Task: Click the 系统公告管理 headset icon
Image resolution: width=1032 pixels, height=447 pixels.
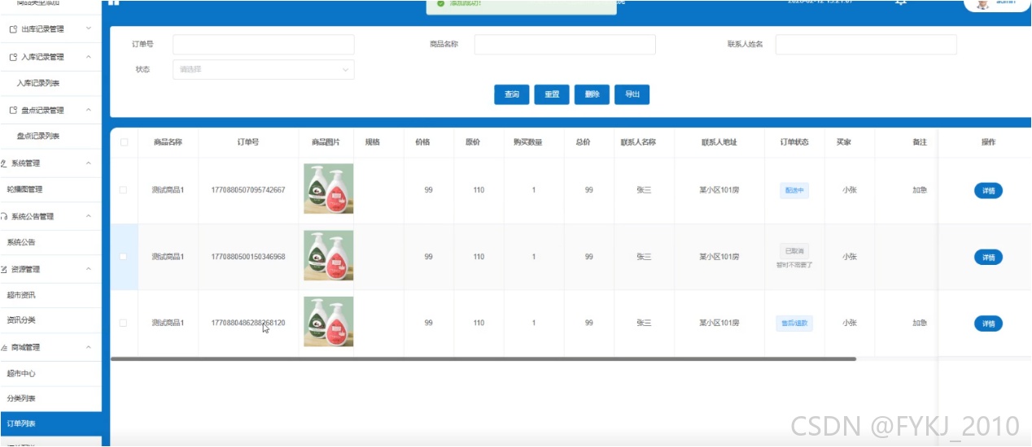Action: point(4,217)
